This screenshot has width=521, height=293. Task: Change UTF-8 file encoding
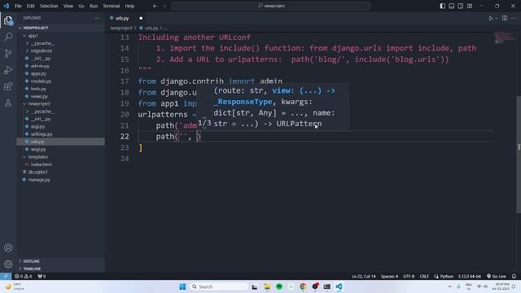click(409, 276)
